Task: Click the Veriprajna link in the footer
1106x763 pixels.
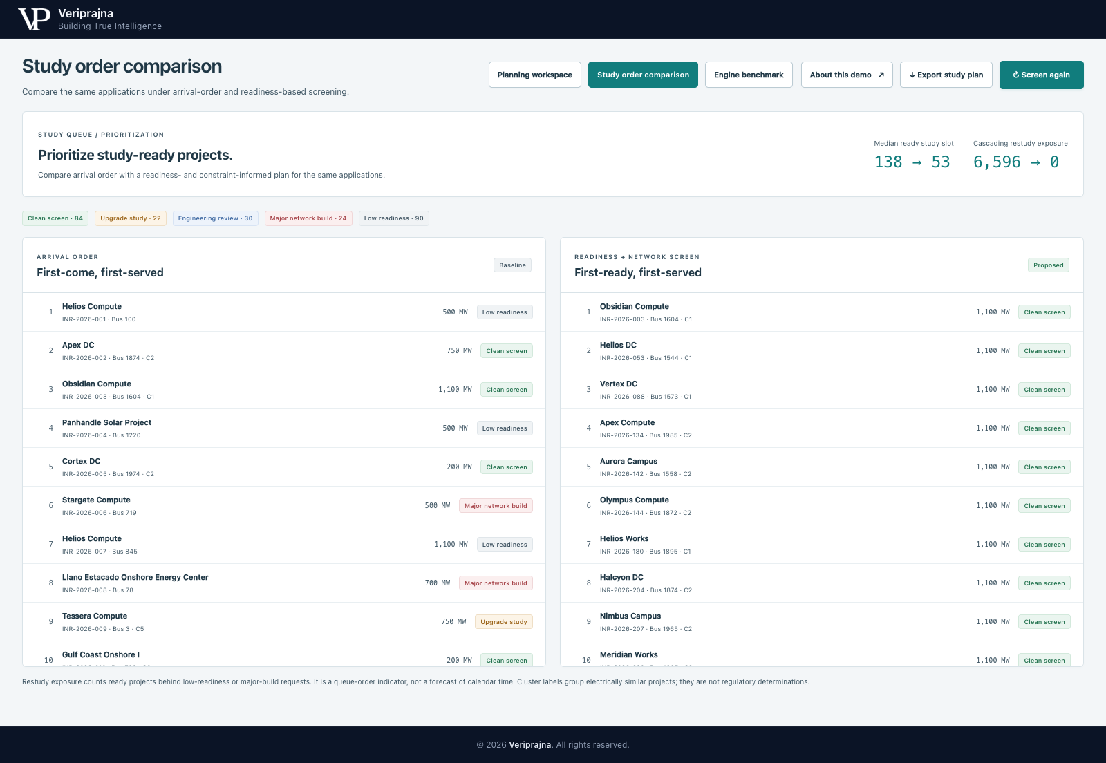Action: (x=530, y=745)
